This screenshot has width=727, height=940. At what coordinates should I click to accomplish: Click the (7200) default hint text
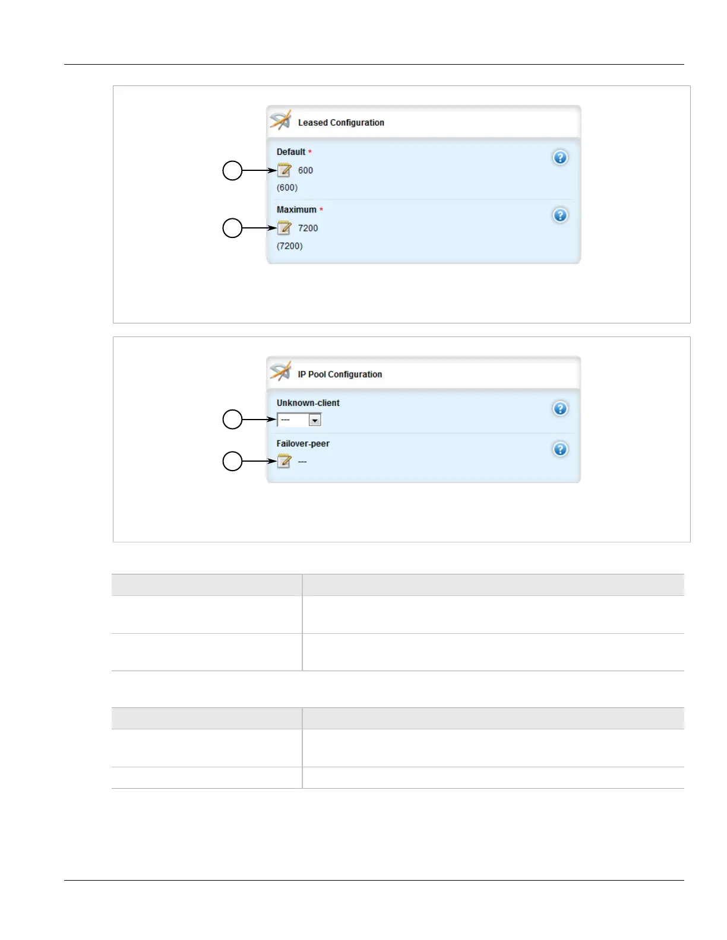(289, 246)
